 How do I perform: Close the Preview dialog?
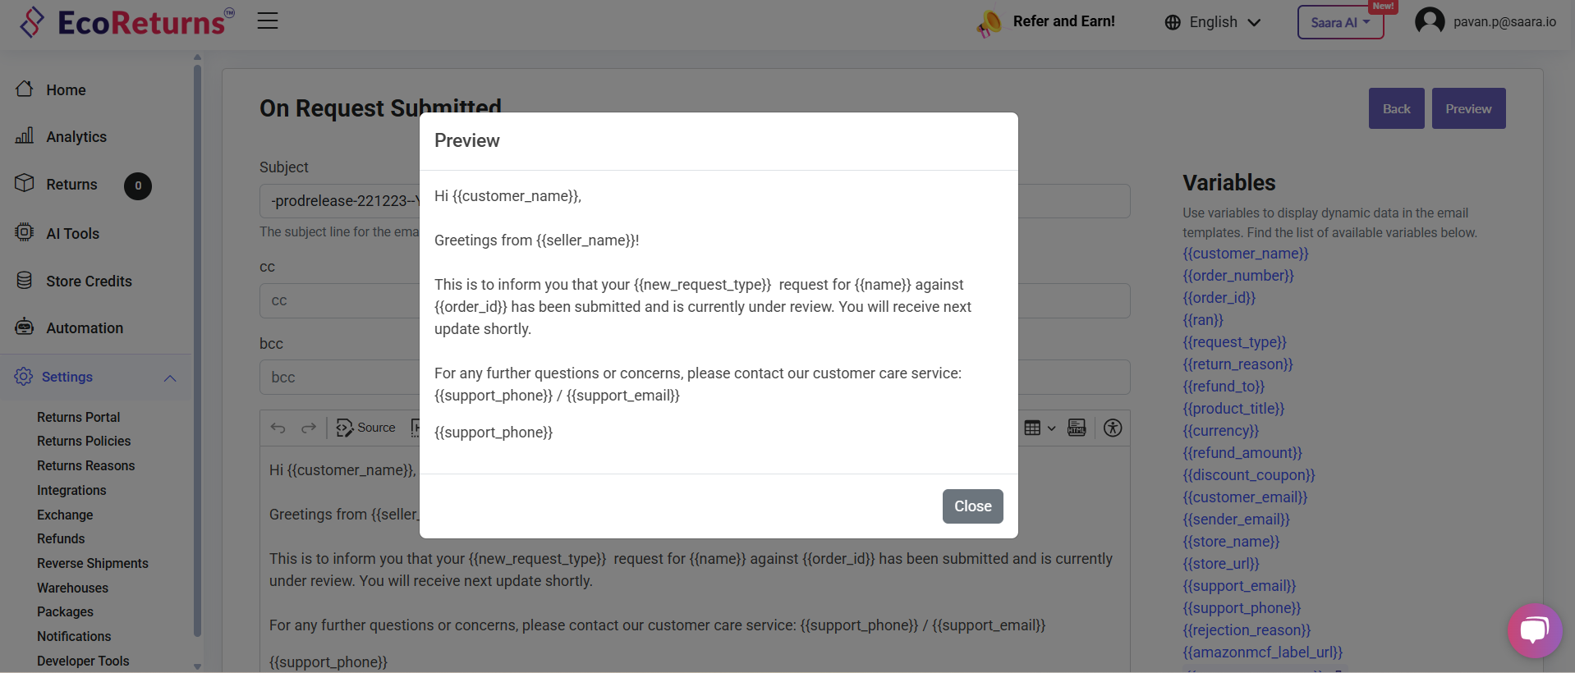972,506
